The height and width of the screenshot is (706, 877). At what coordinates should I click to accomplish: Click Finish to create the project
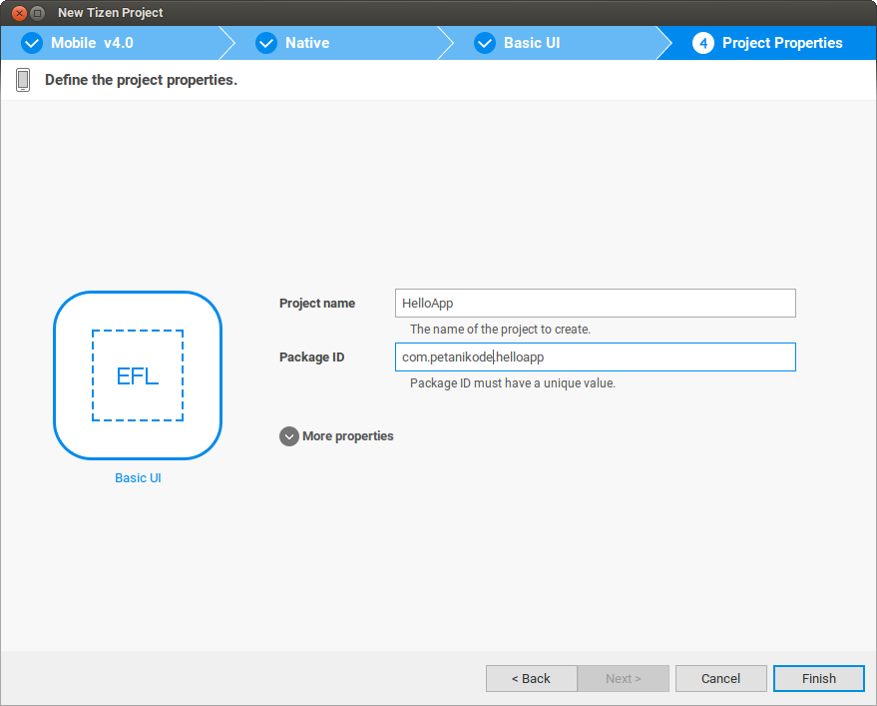pos(818,679)
